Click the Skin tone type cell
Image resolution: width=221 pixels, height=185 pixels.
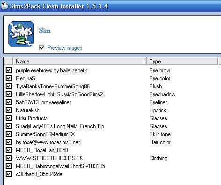pyautogui.click(x=160, y=134)
